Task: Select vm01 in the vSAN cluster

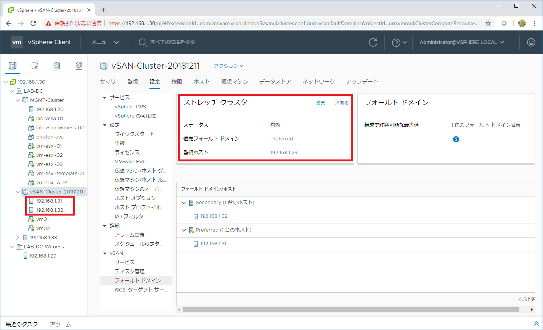Action: pos(42,219)
